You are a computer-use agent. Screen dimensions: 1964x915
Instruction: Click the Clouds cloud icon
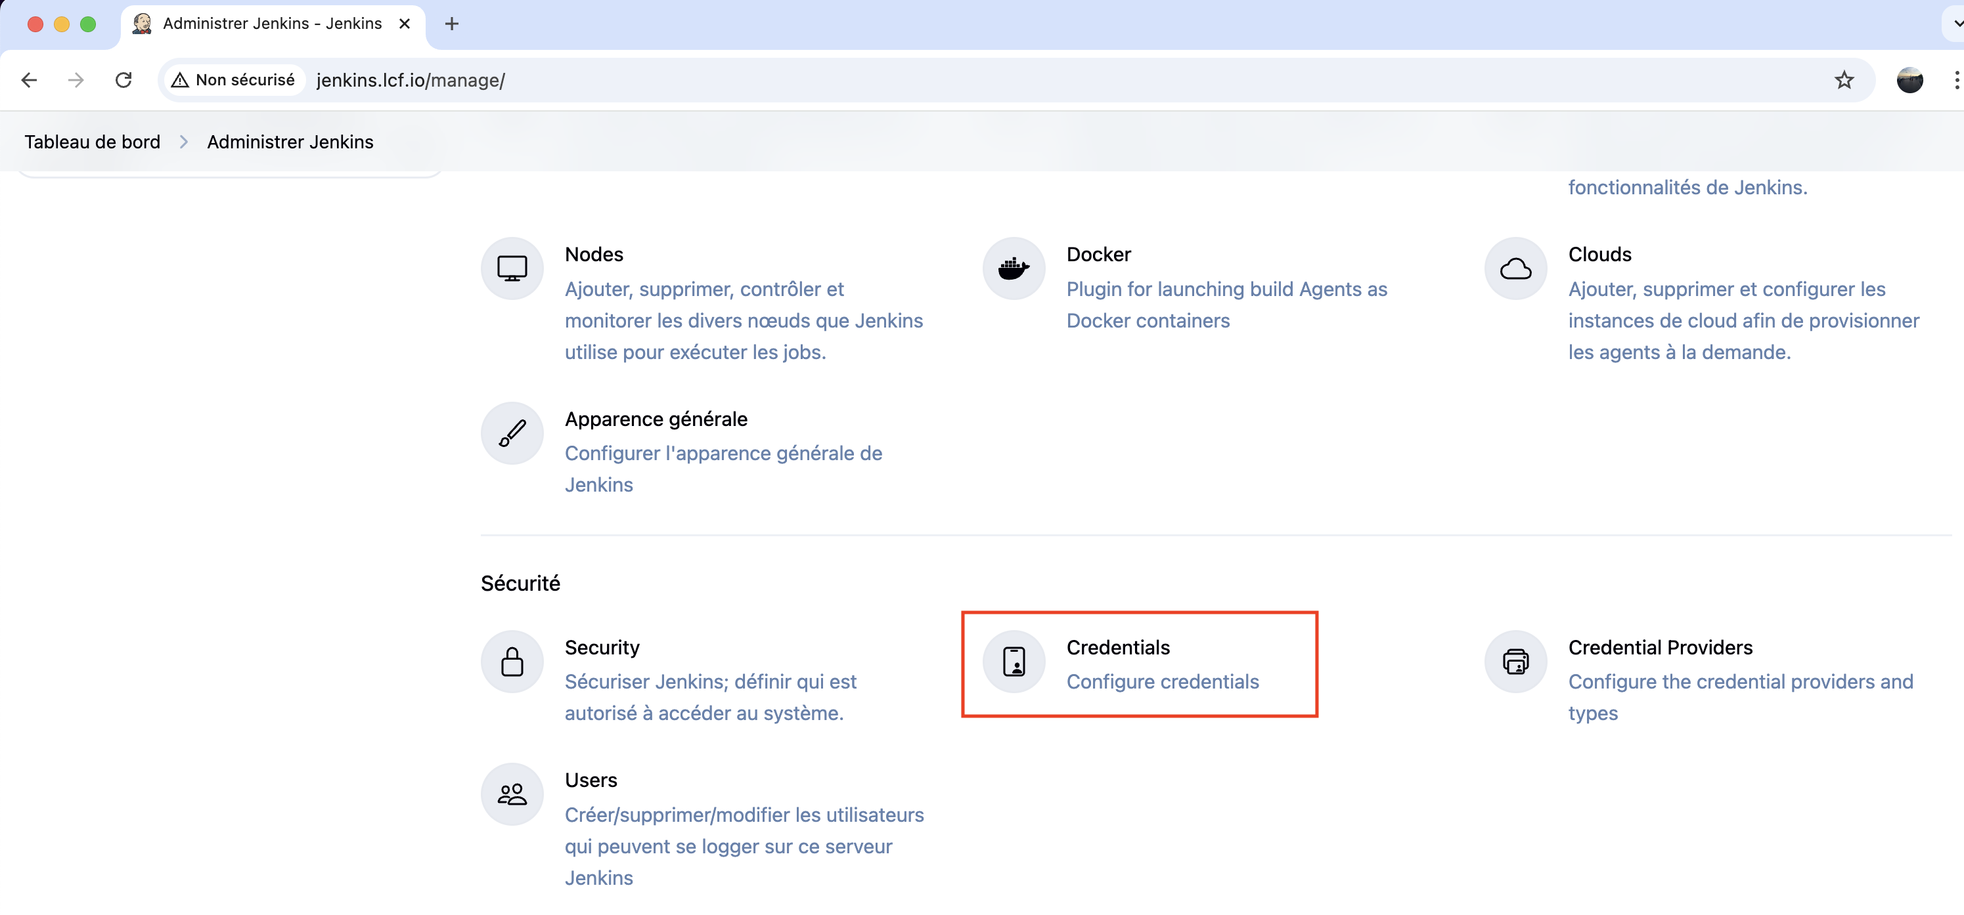coord(1515,268)
